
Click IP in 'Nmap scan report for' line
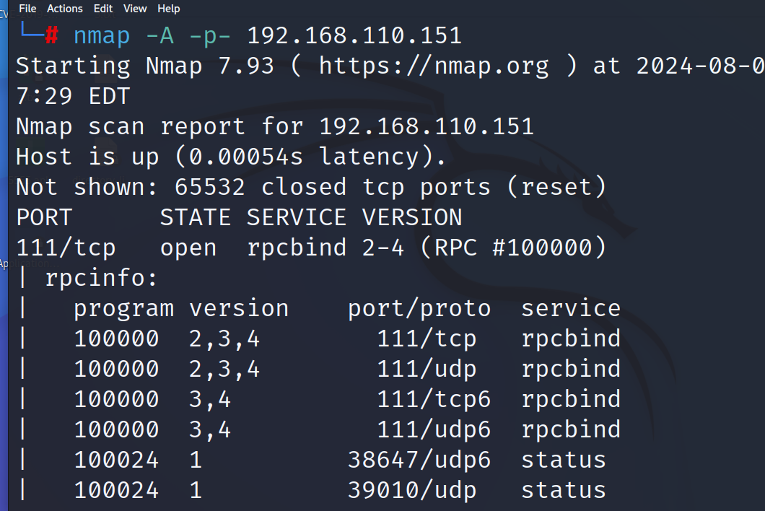427,126
